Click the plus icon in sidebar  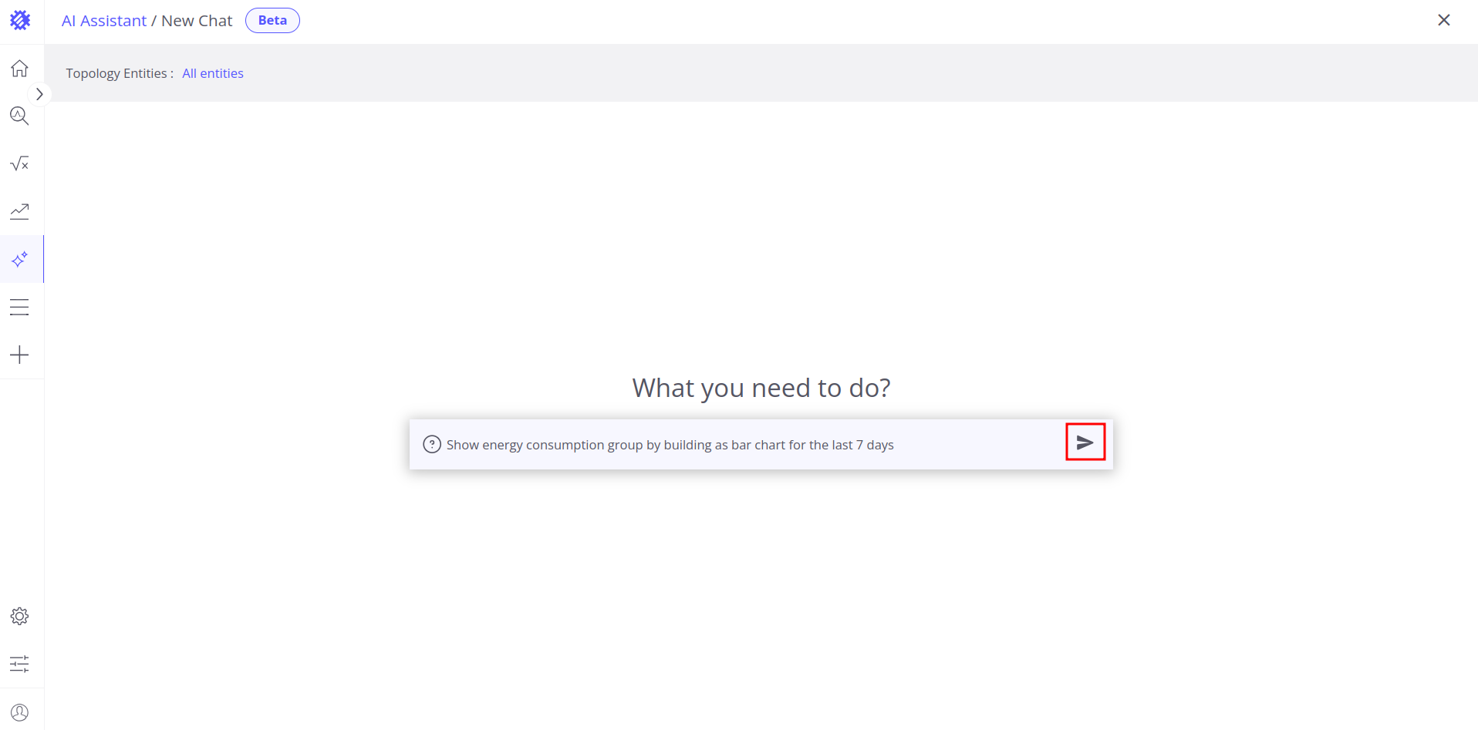pos(20,355)
